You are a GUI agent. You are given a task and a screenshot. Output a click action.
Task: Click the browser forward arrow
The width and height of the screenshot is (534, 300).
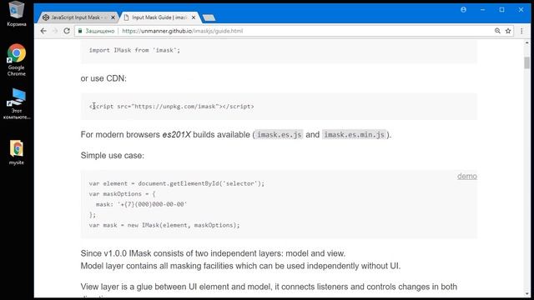click(55, 31)
